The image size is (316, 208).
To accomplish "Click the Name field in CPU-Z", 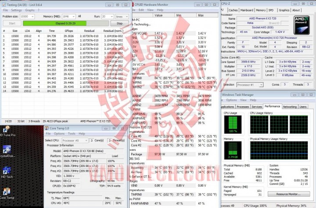I will [262, 18].
